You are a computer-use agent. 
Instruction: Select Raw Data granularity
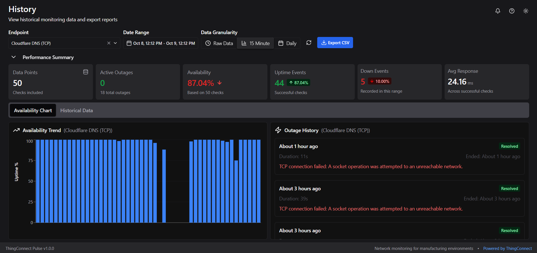pyautogui.click(x=219, y=43)
